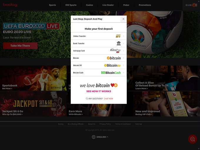Expand the Online Transfer row chevron

pyautogui.click(x=124, y=36)
